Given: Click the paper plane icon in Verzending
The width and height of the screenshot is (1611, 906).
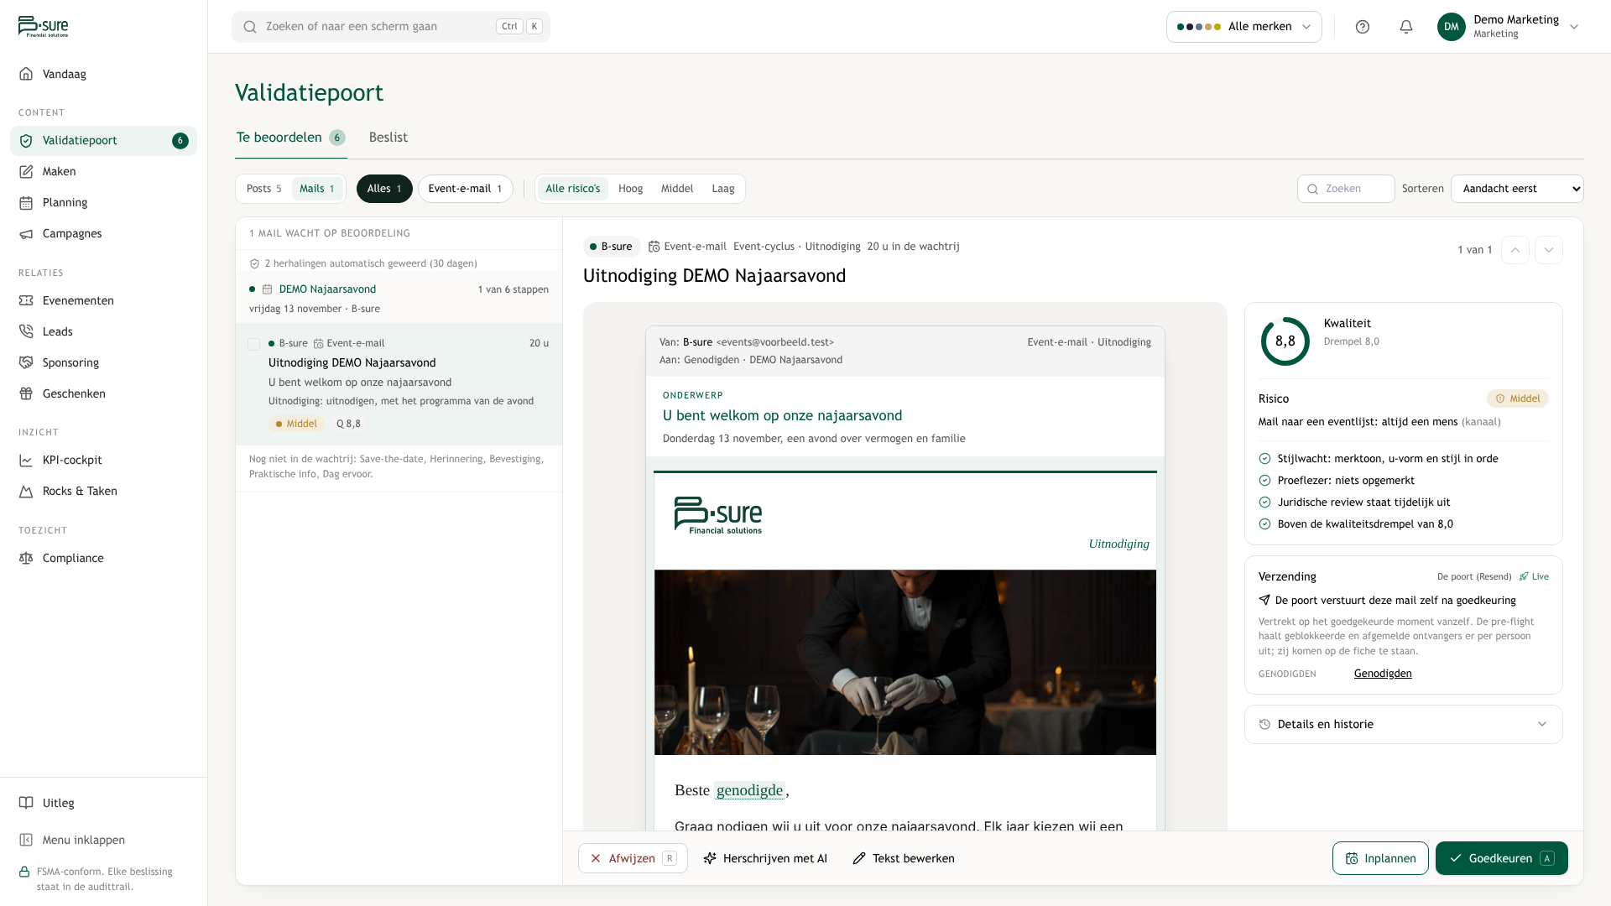Looking at the screenshot, I should [1264, 600].
